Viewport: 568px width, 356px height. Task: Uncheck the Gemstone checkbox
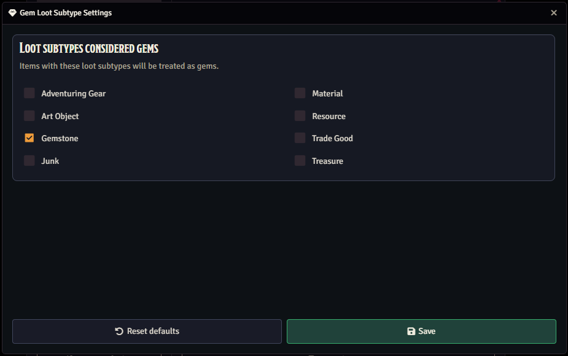click(x=29, y=138)
